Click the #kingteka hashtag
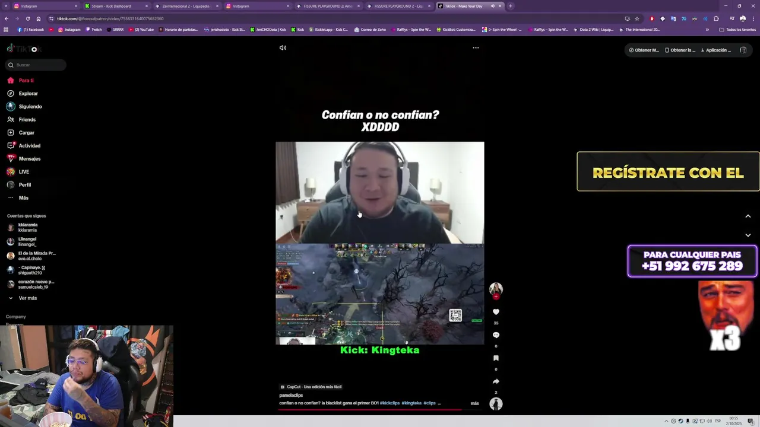 (411, 403)
